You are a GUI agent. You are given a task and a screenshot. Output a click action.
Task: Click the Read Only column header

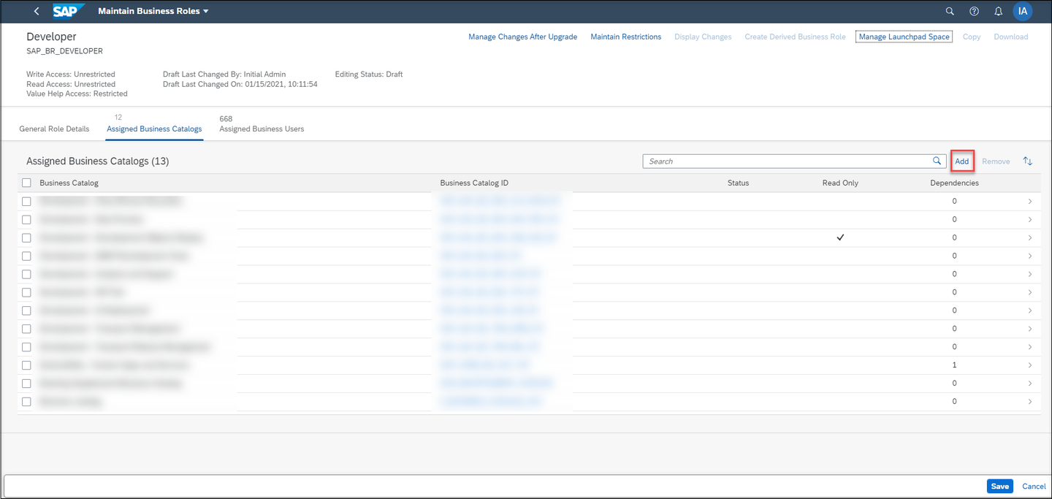coord(840,183)
